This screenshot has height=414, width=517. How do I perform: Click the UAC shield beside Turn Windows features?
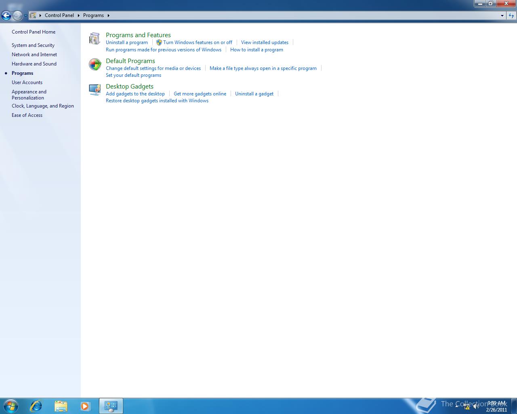pos(158,42)
